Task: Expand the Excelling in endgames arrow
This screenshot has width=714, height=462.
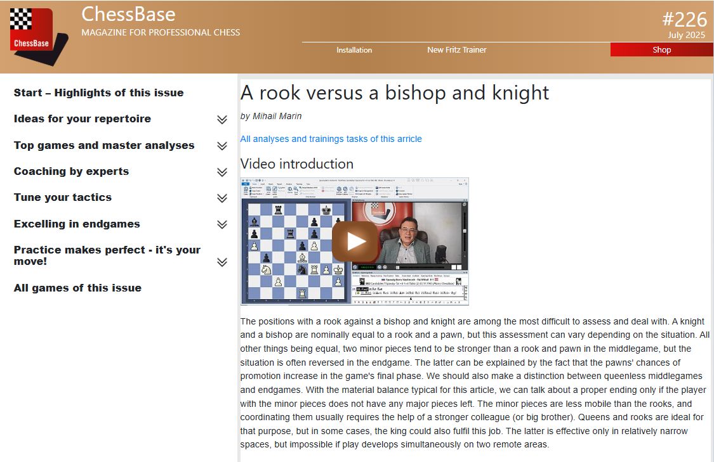Action: pyautogui.click(x=221, y=224)
